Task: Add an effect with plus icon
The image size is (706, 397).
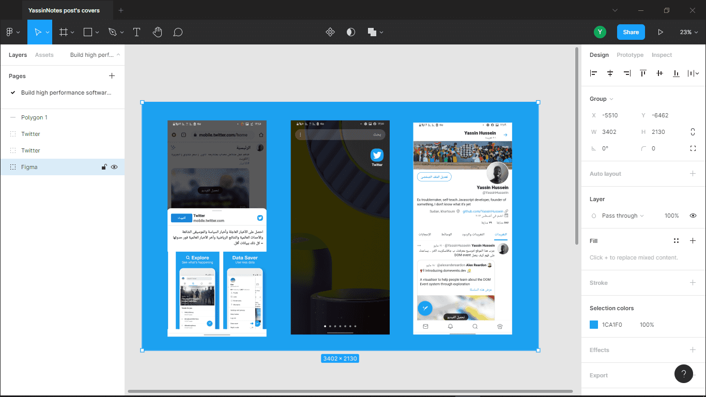Action: point(693,350)
